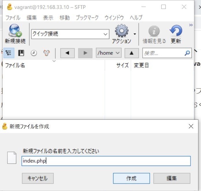This screenshot has height=191, width=201.
Task: Go back with the left arrow button
Action: click(x=67, y=53)
